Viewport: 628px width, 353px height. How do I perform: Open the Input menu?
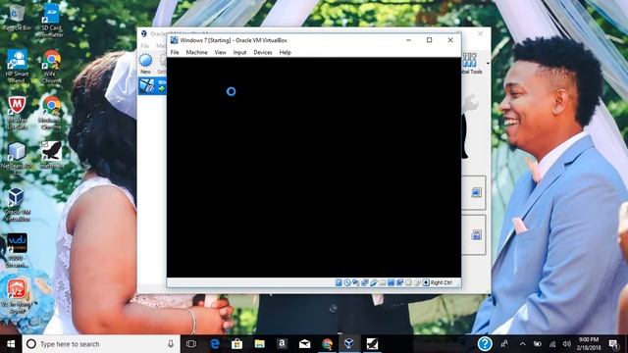pos(239,52)
